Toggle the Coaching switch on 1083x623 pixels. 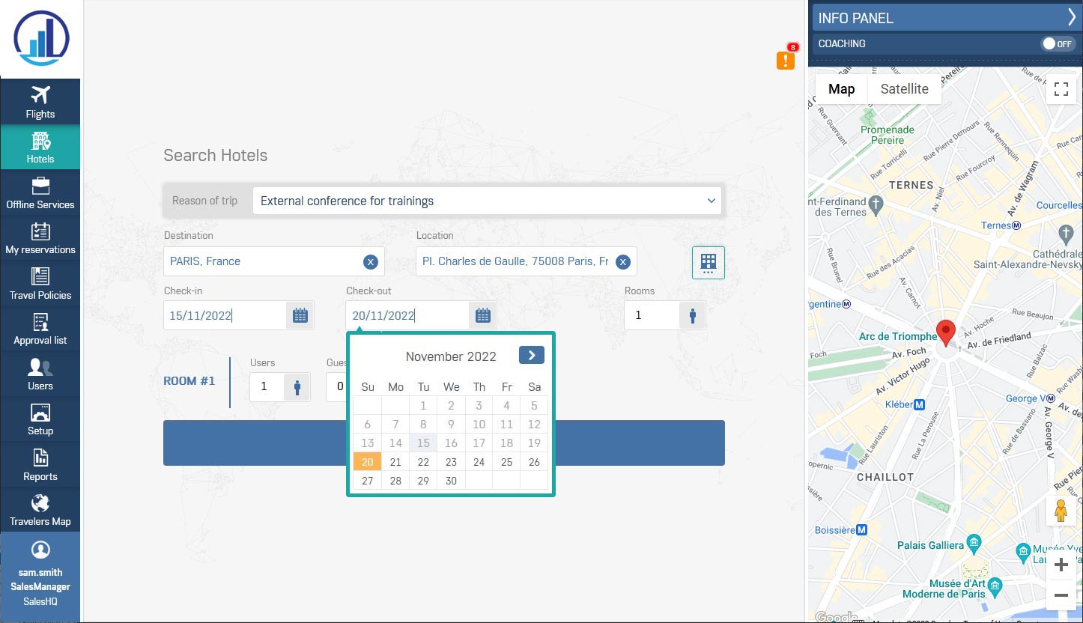[x=1057, y=44]
